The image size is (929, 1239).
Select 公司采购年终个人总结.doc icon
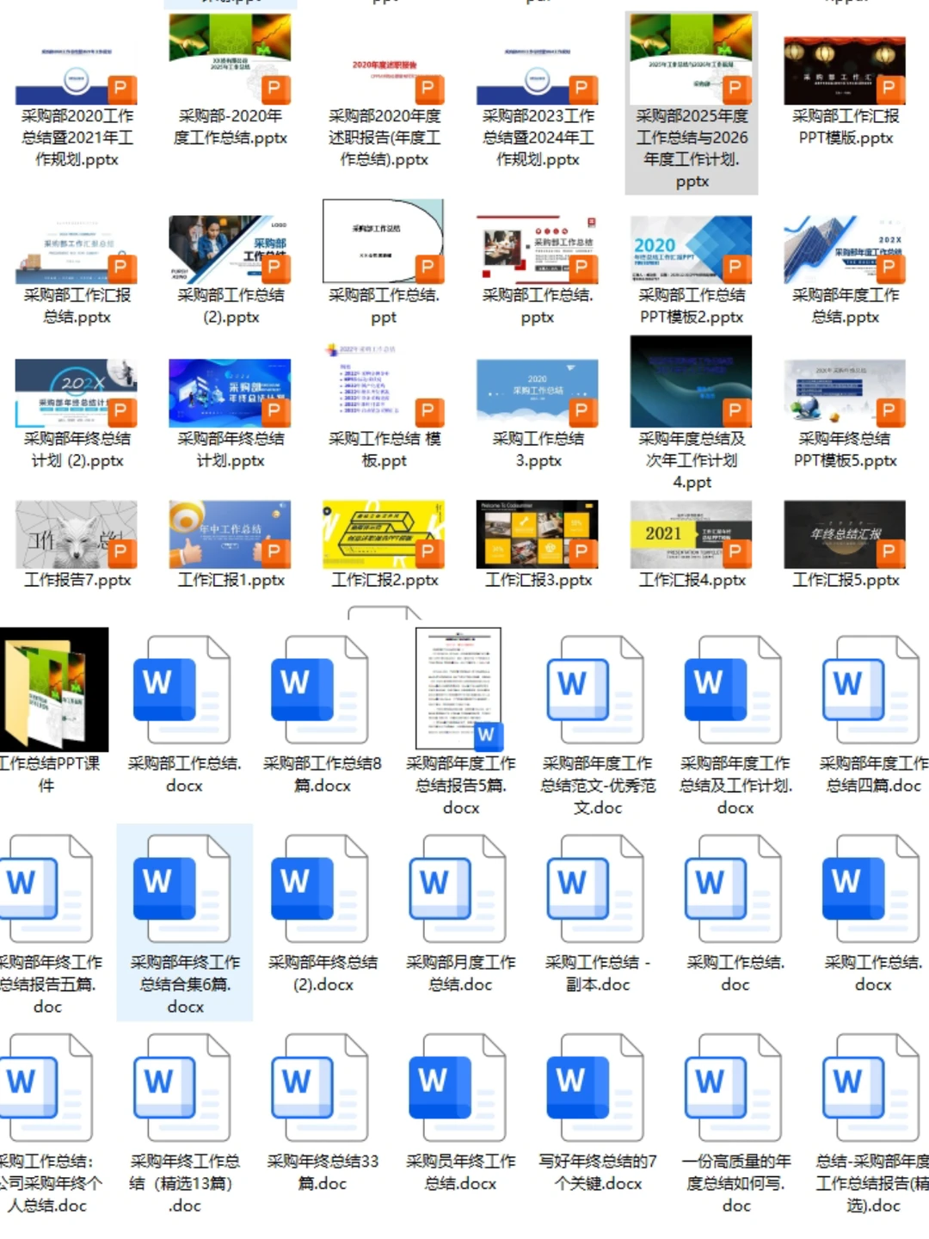click(x=46, y=1088)
